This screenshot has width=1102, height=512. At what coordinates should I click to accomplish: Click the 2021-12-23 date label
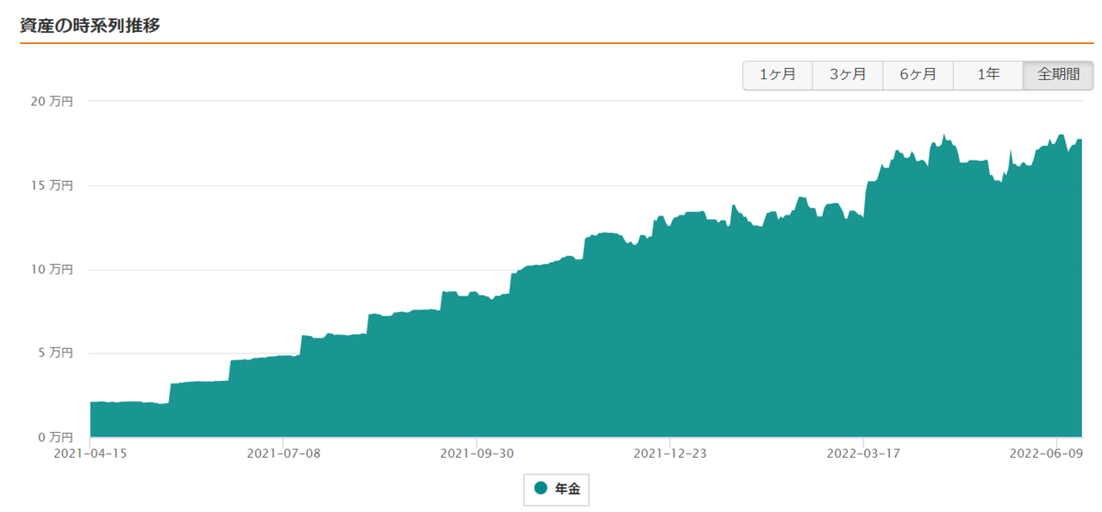(670, 453)
